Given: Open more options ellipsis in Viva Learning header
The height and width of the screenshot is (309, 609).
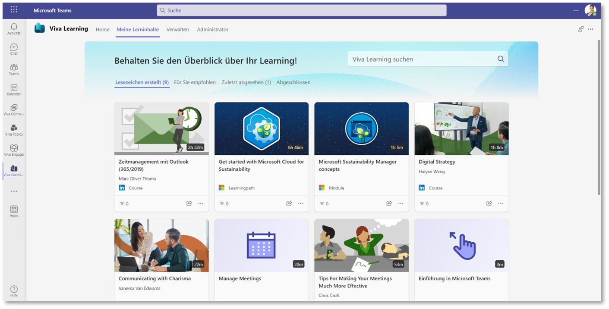Looking at the screenshot, I should point(591,29).
